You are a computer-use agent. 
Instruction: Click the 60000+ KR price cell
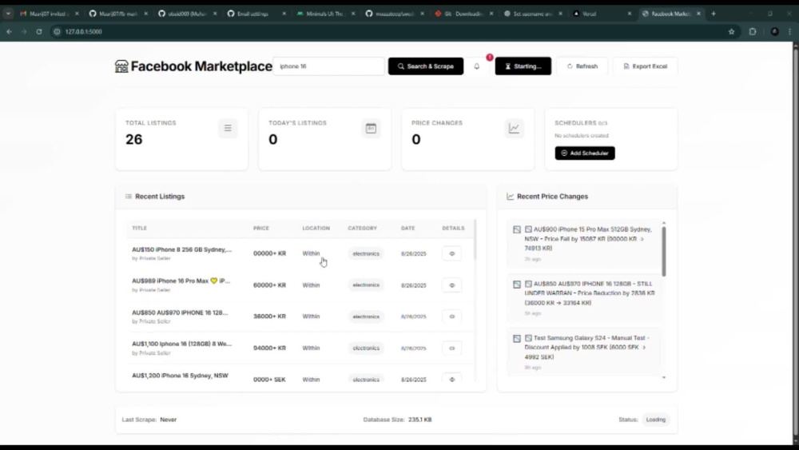tap(269, 285)
